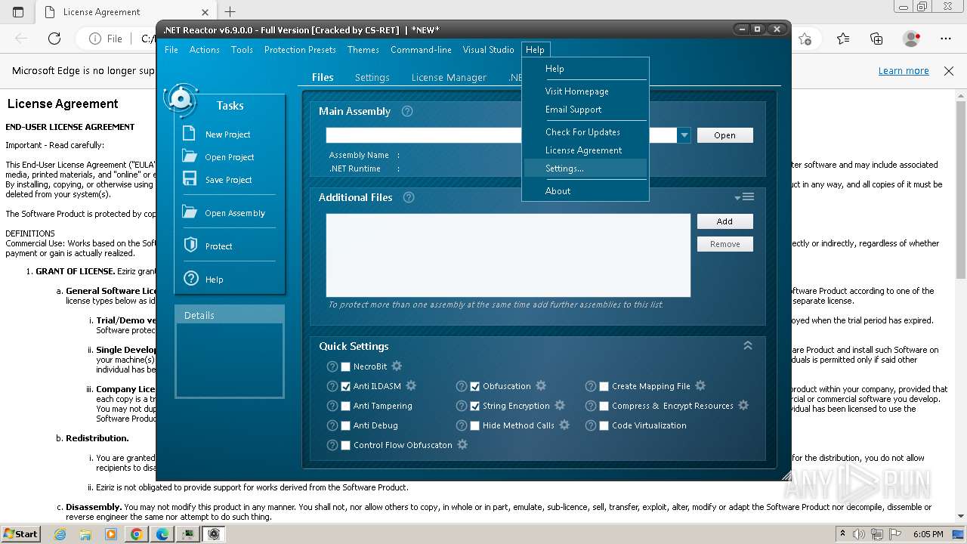Open Edge favorites star icon
967x544 pixels.
click(x=843, y=39)
